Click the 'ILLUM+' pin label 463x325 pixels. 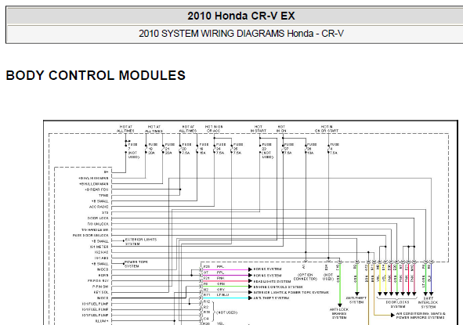click(x=102, y=321)
